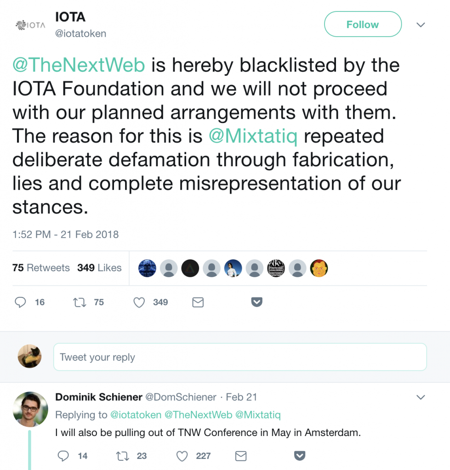Send IOTA tweet via direct message
This screenshot has height=470, width=450.
198,302
